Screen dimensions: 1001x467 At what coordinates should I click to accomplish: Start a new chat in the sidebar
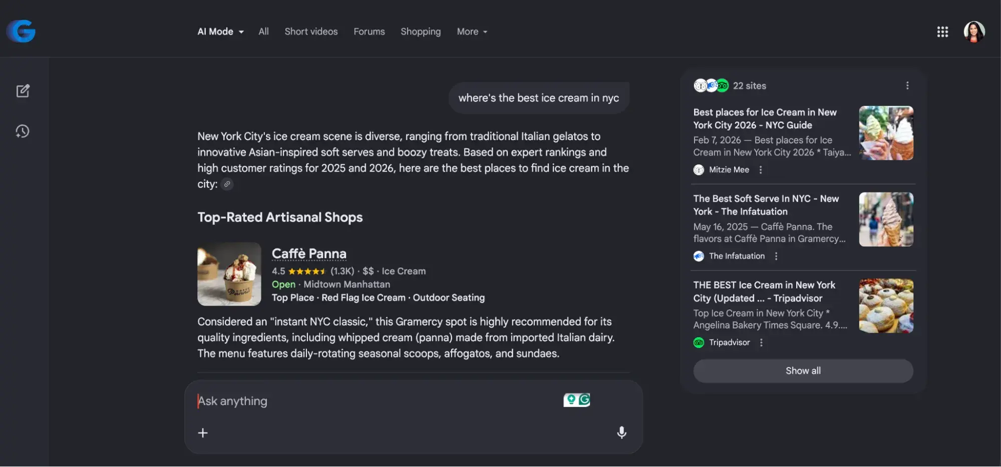pyautogui.click(x=23, y=90)
